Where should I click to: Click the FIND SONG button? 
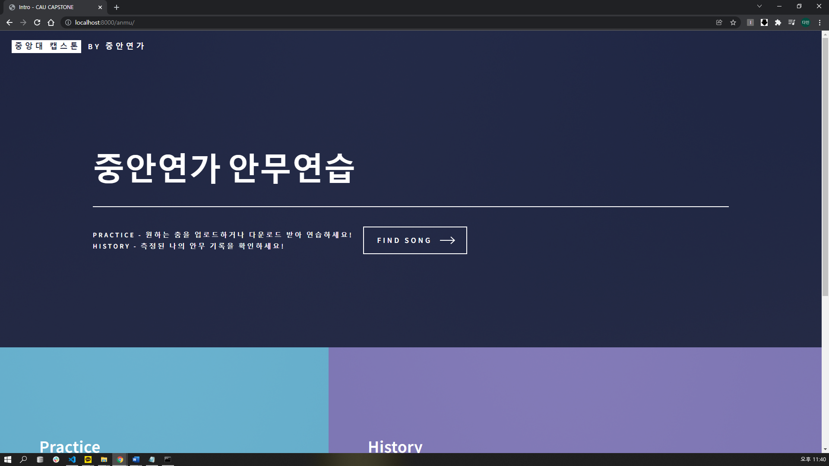pyautogui.click(x=415, y=240)
